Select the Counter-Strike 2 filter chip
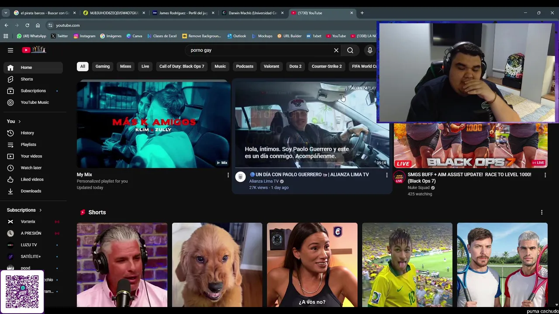 point(327,66)
